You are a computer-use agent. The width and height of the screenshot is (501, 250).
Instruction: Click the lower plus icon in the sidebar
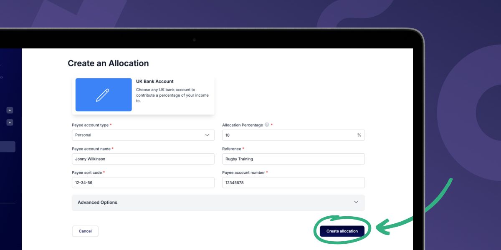coord(10,122)
